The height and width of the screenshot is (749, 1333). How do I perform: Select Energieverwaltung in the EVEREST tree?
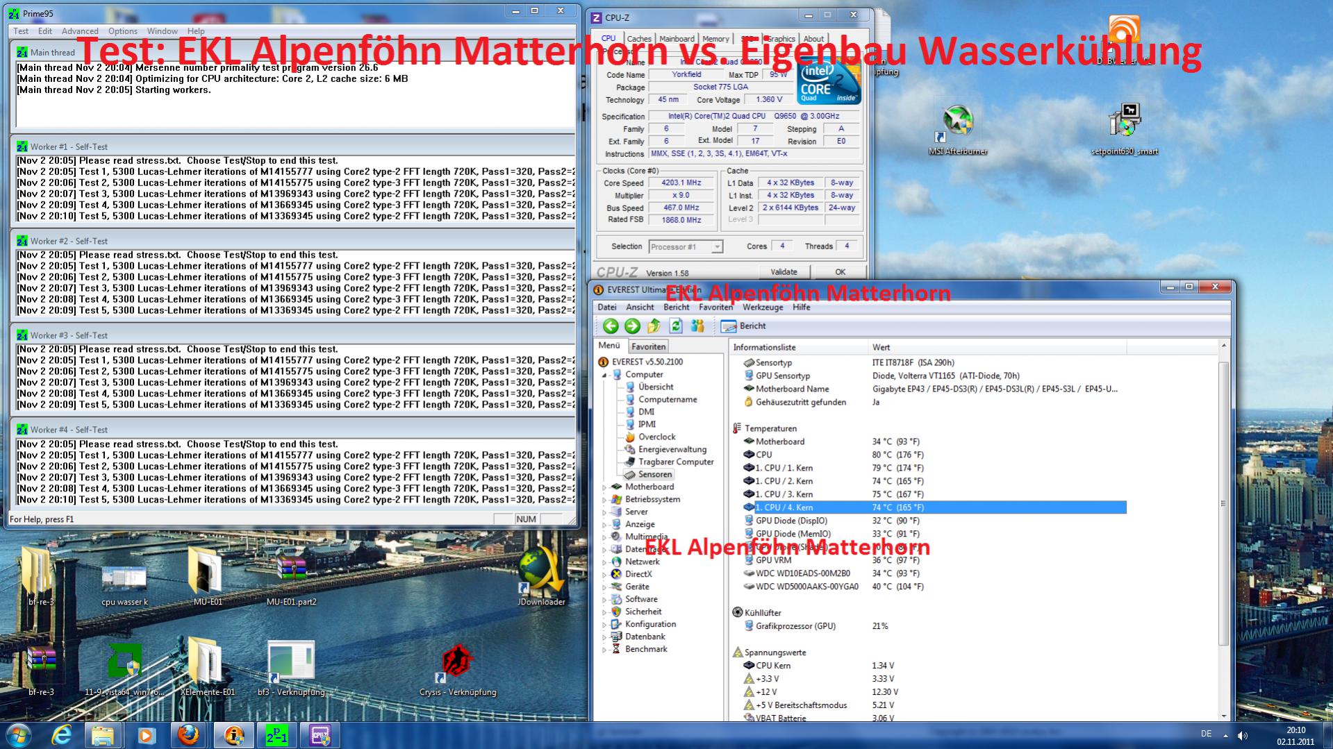point(672,450)
